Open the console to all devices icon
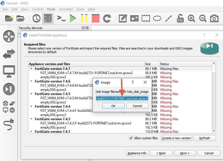The image size is (223, 161). [x=61, y=18]
